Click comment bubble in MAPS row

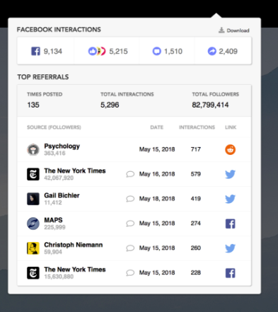[x=130, y=224]
